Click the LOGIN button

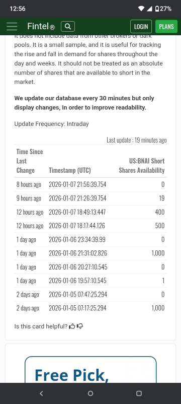[x=141, y=27]
